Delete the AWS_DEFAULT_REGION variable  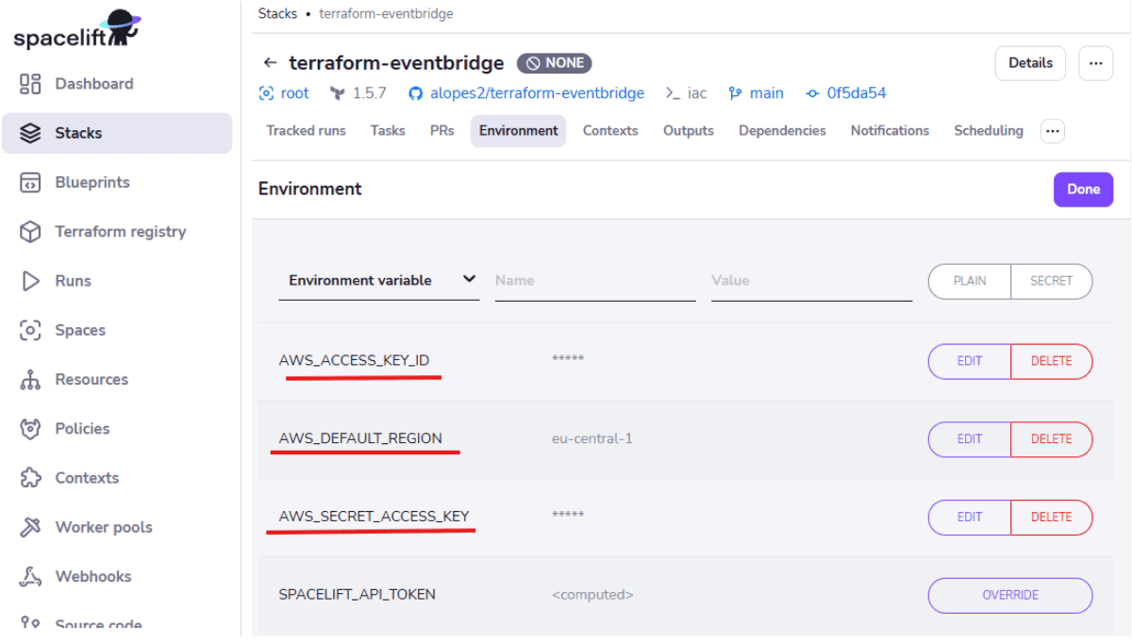[1052, 439]
